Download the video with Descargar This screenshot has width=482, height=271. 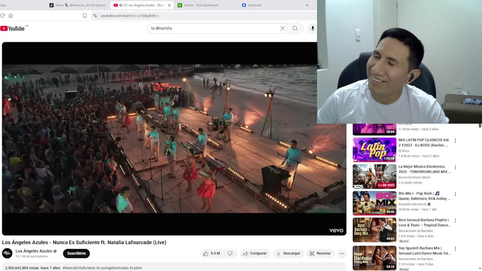[x=288, y=254]
